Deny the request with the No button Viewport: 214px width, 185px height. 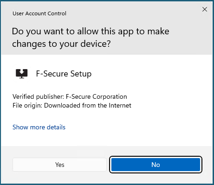[x=156, y=165]
